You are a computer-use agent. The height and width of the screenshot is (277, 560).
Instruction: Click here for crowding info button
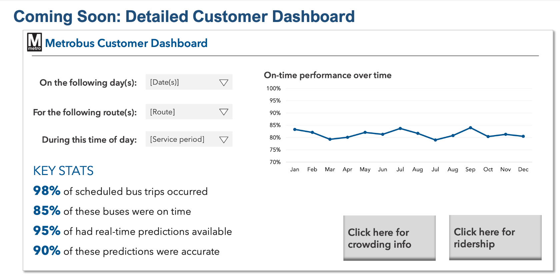click(389, 238)
